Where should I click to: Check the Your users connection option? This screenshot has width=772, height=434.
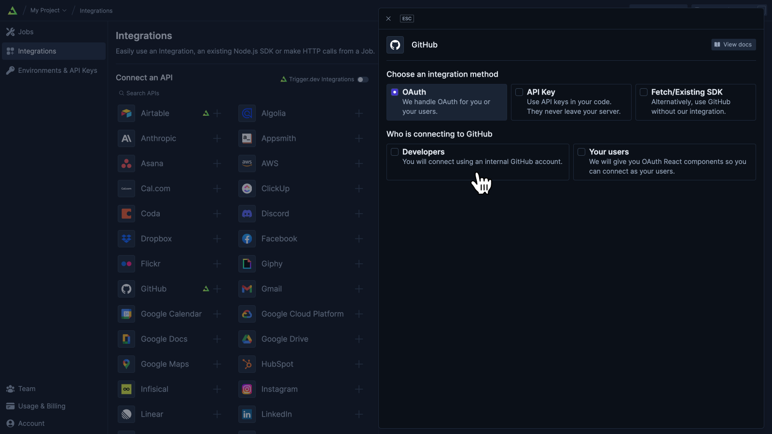[664, 162]
